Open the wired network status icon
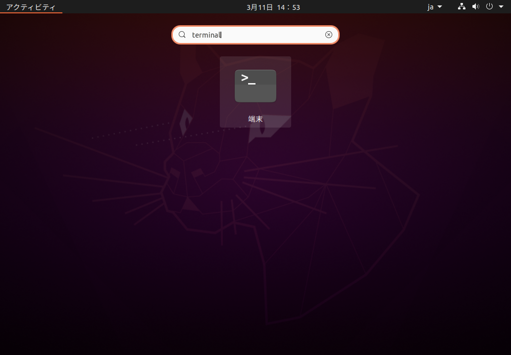 click(461, 7)
